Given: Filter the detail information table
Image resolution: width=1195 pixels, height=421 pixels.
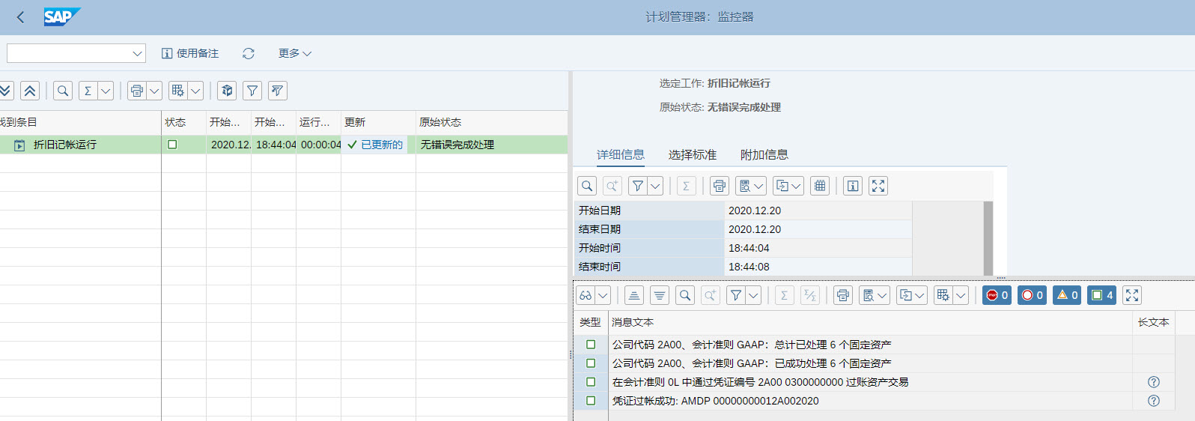Looking at the screenshot, I should coord(637,186).
